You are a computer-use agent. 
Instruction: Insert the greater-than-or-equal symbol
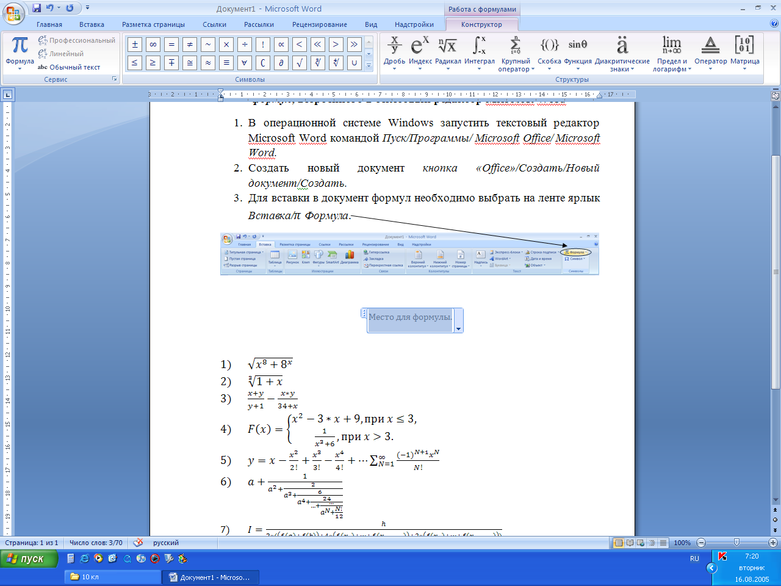coord(153,62)
